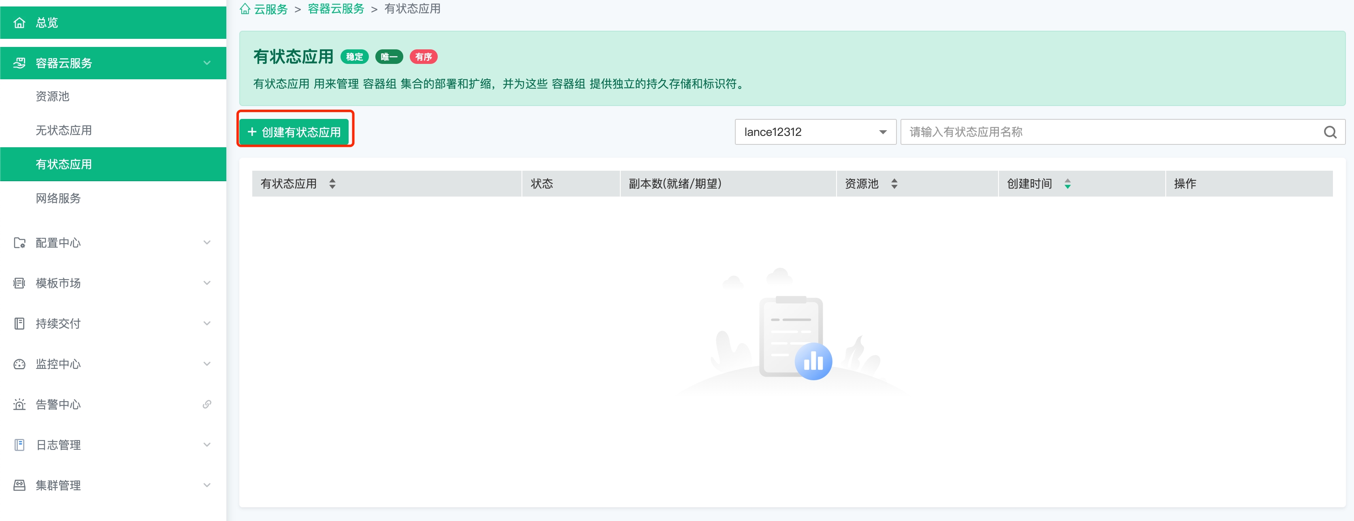Screen dimensions: 1354x521
Task: Click the 日志管理 notebook icon
Action: click(19, 445)
